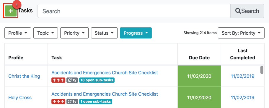Focus the Search text field
This screenshot has width=269, height=108.
point(134,11)
